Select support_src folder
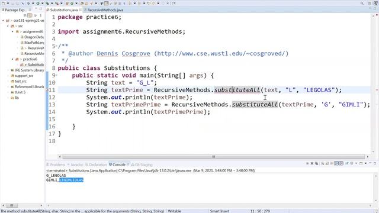The width and height of the screenshot is (379, 213). pyautogui.click(x=22, y=76)
